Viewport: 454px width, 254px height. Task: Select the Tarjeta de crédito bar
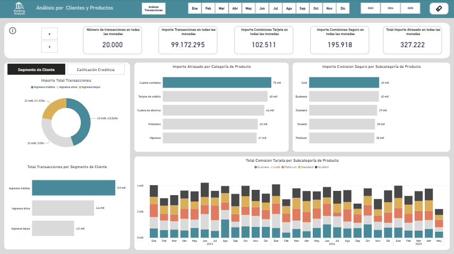(215, 97)
